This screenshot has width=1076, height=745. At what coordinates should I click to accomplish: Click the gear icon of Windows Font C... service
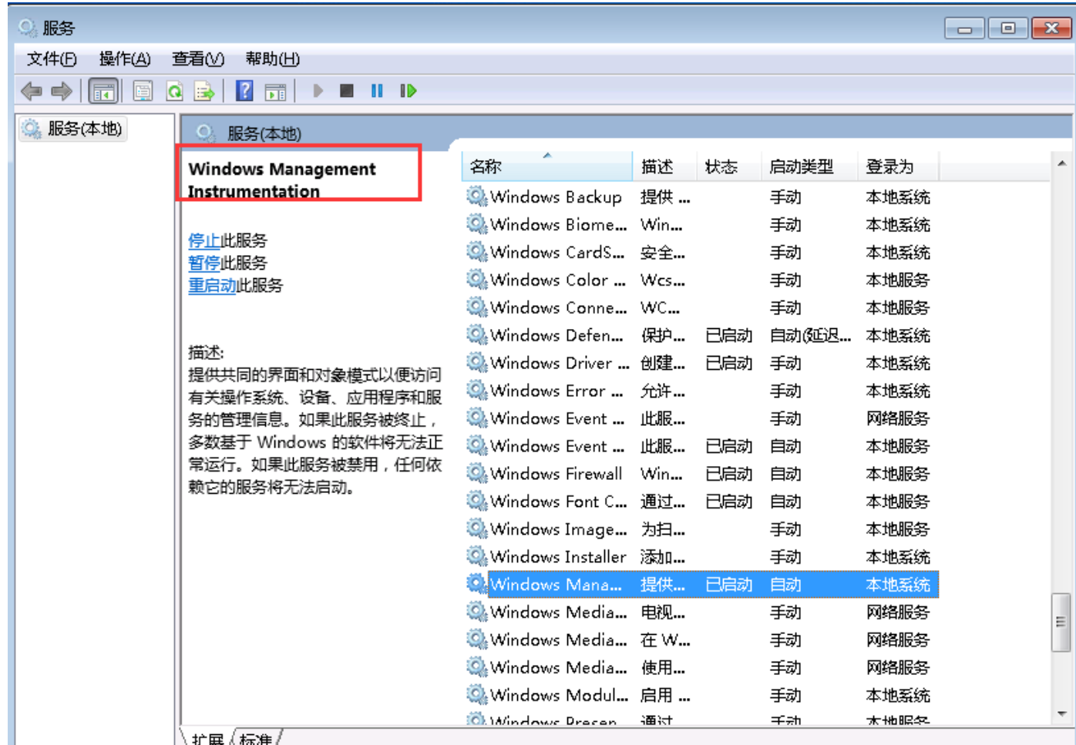click(x=476, y=501)
